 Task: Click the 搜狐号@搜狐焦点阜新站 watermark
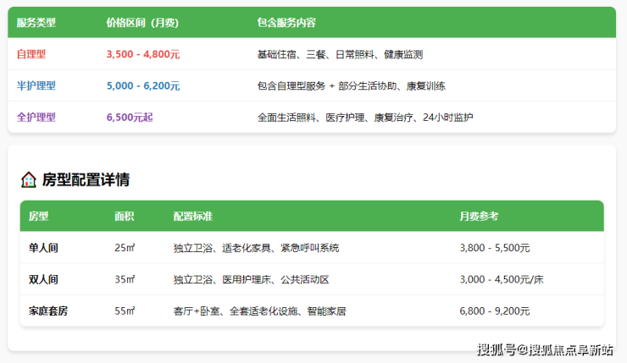pos(545,349)
